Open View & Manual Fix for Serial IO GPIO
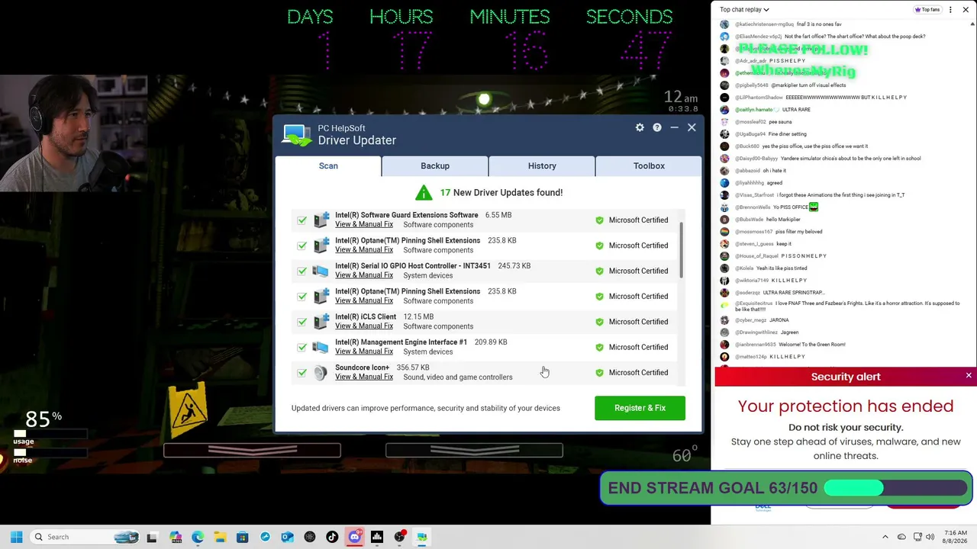This screenshot has width=977, height=549. [x=364, y=275]
